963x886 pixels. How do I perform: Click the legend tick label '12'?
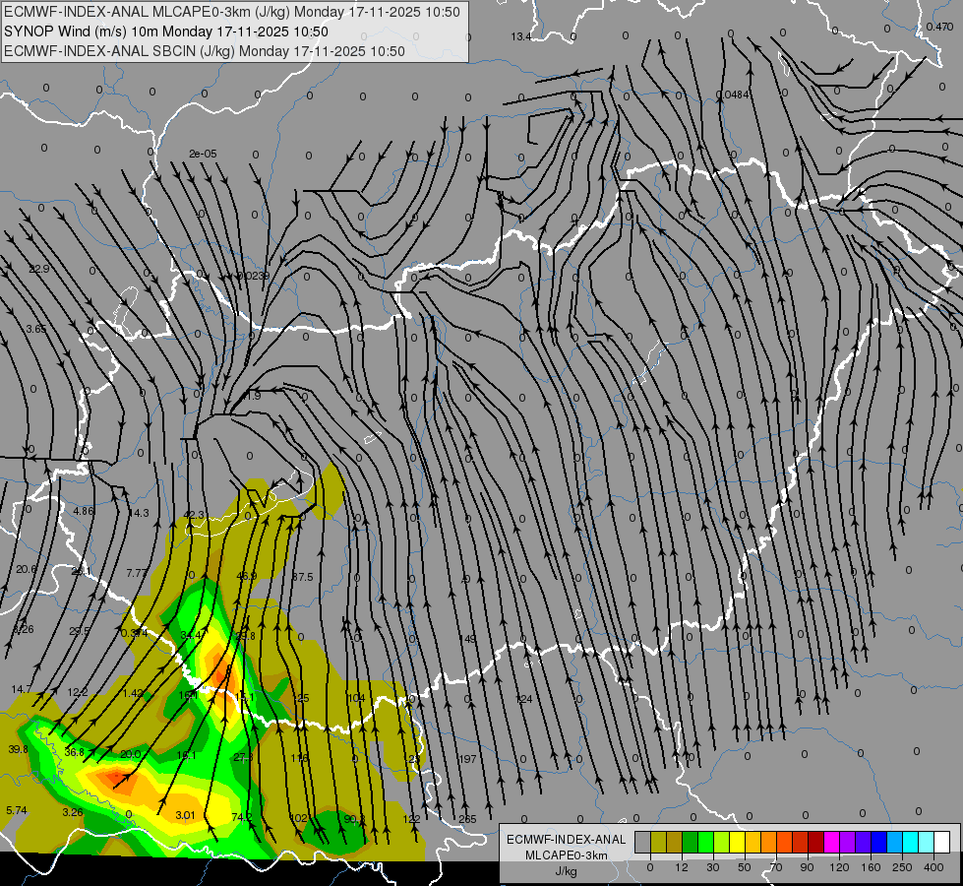pos(682,867)
